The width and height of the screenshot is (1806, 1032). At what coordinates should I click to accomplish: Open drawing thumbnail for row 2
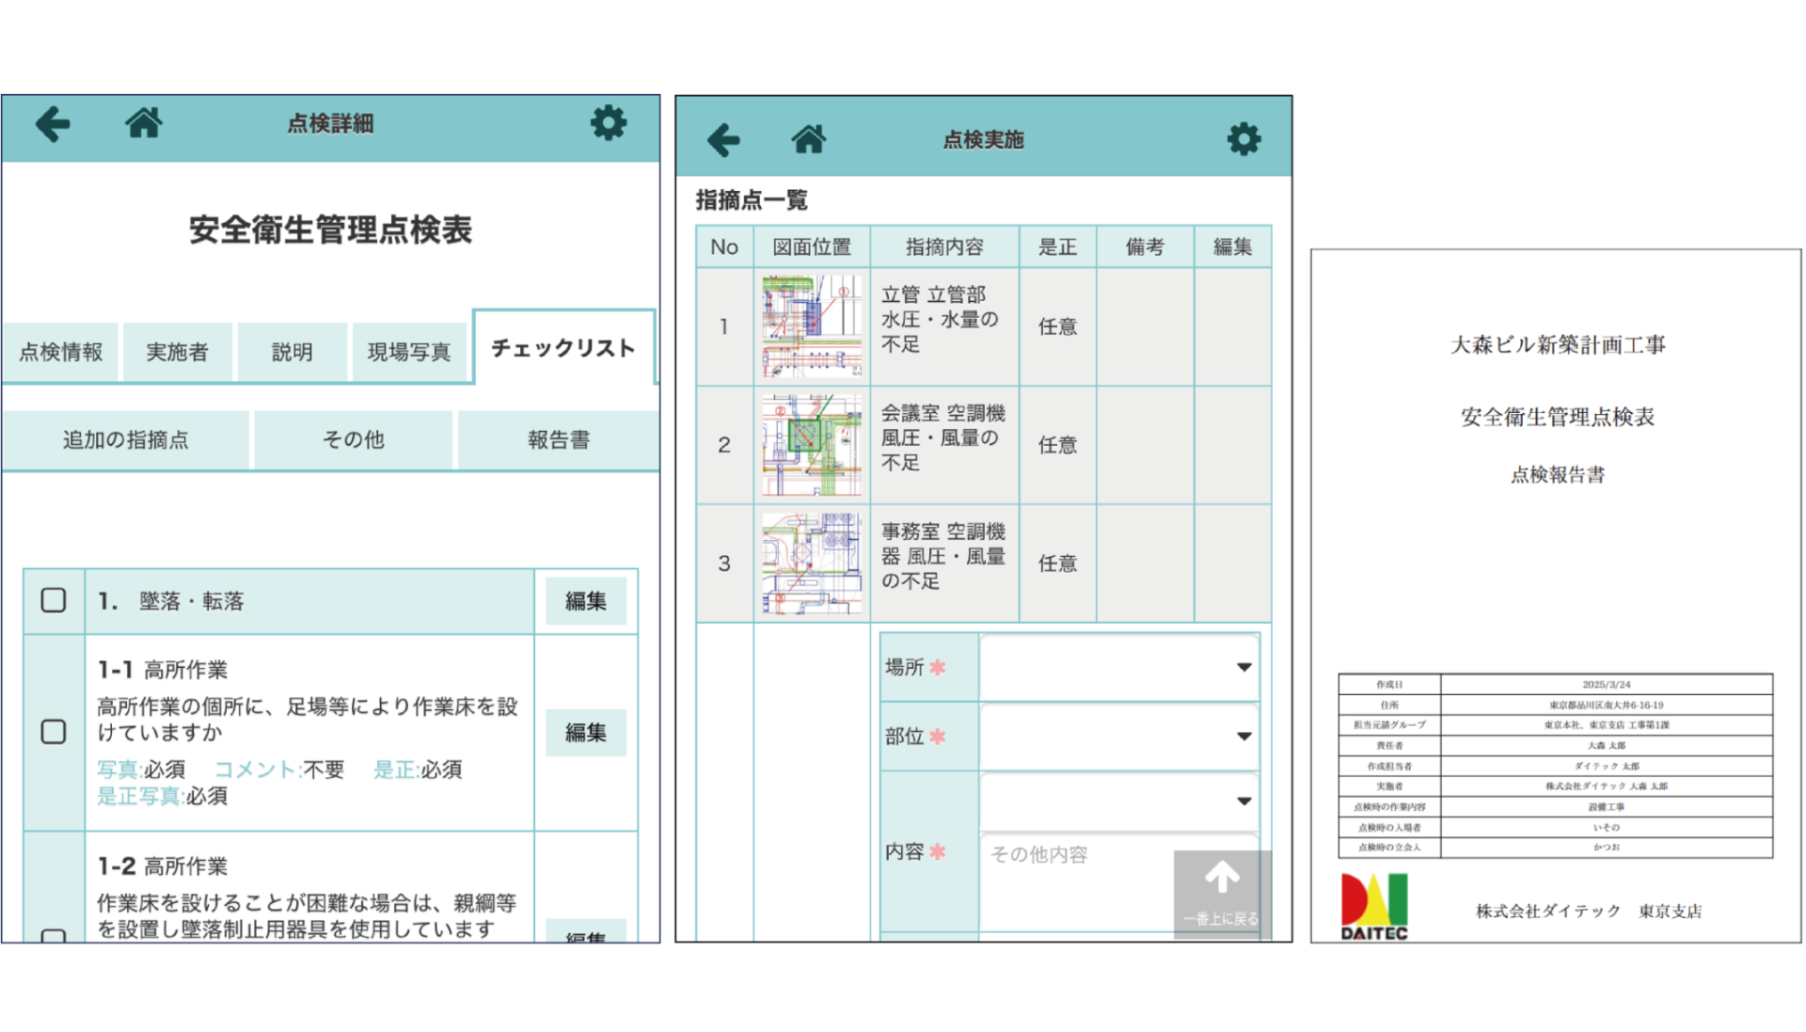[x=812, y=445]
